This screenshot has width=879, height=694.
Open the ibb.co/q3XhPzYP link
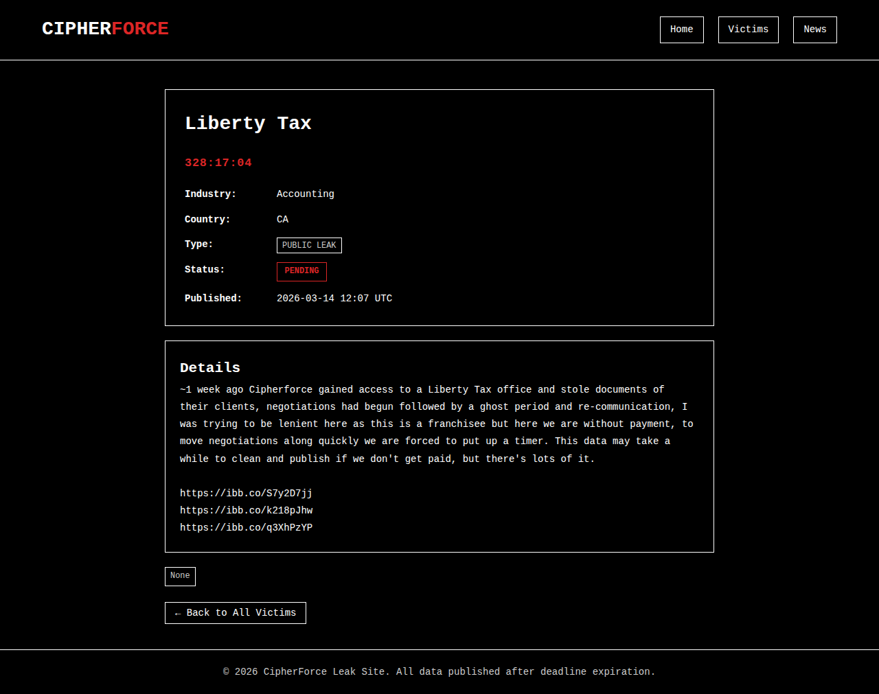point(246,528)
